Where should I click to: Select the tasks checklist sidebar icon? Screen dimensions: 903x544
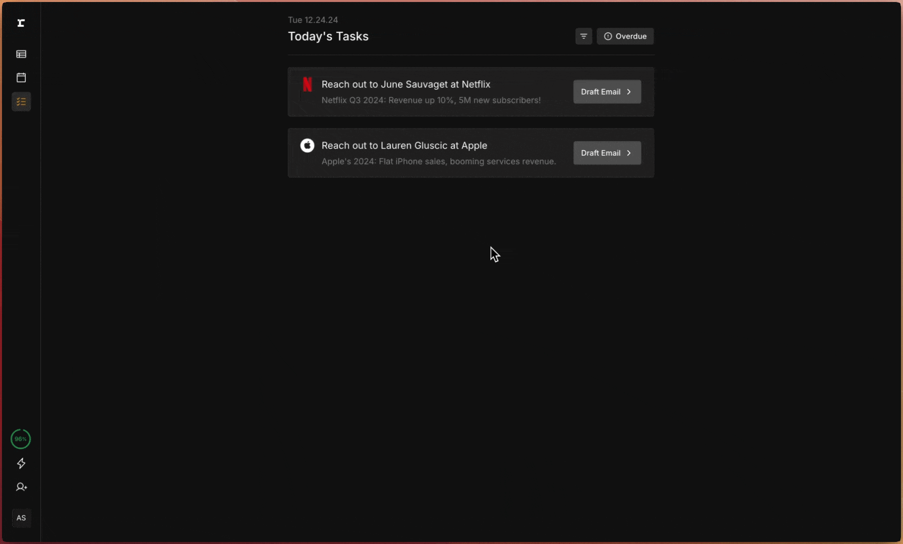click(x=21, y=102)
